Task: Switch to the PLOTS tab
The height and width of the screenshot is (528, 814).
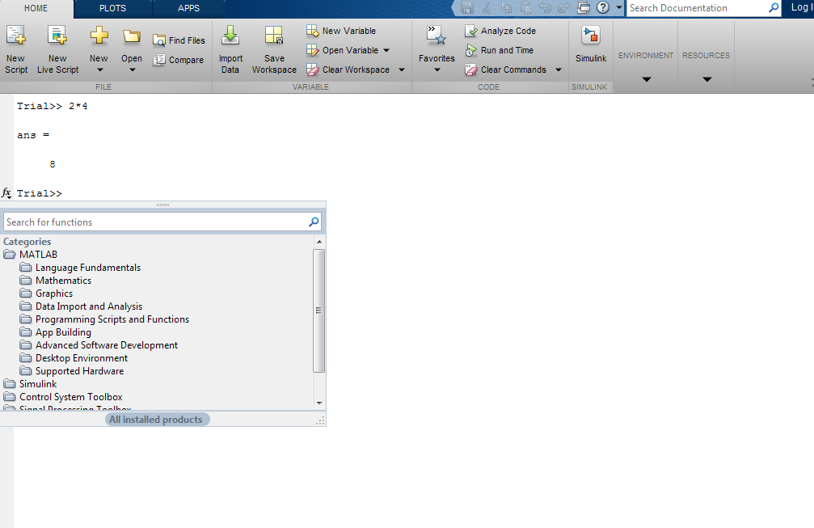Action: 112,8
